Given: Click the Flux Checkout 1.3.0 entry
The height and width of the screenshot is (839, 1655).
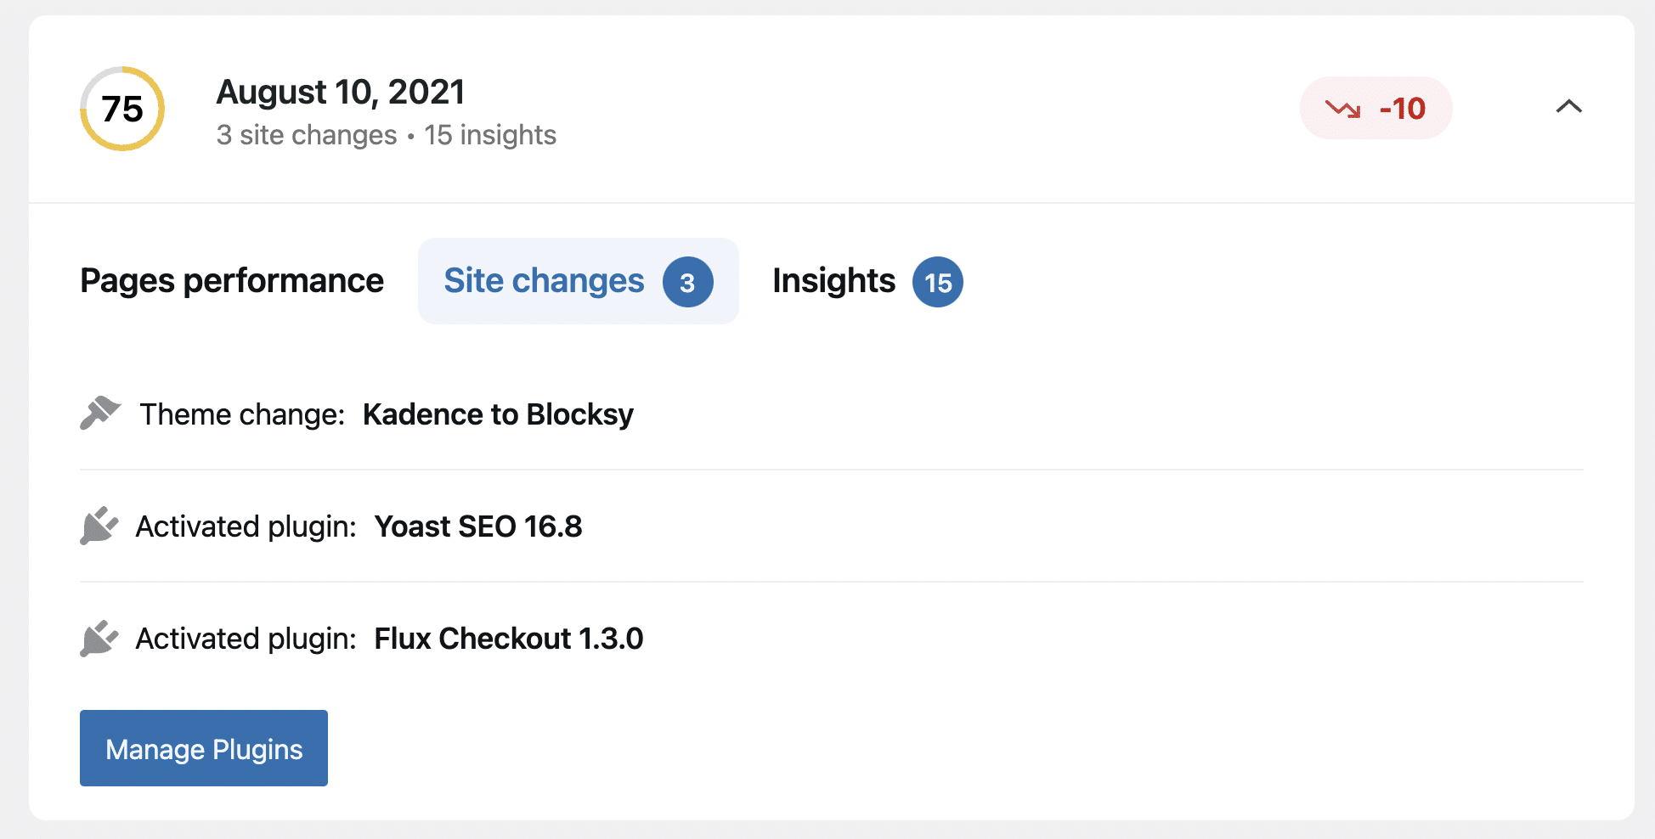Looking at the screenshot, I should (509, 639).
